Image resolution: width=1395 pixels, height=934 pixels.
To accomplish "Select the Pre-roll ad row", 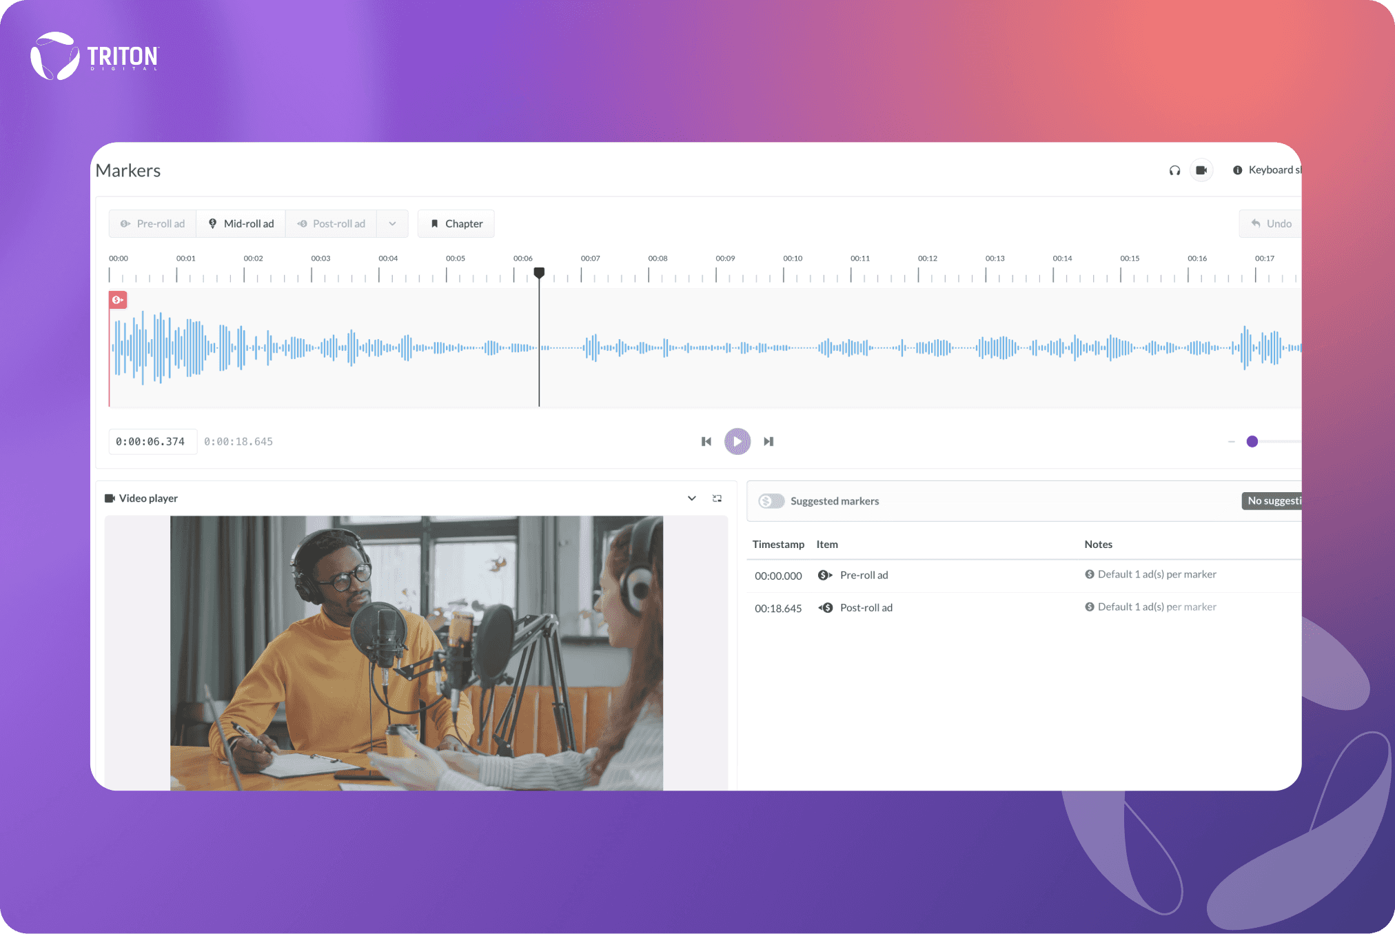I will (x=864, y=575).
